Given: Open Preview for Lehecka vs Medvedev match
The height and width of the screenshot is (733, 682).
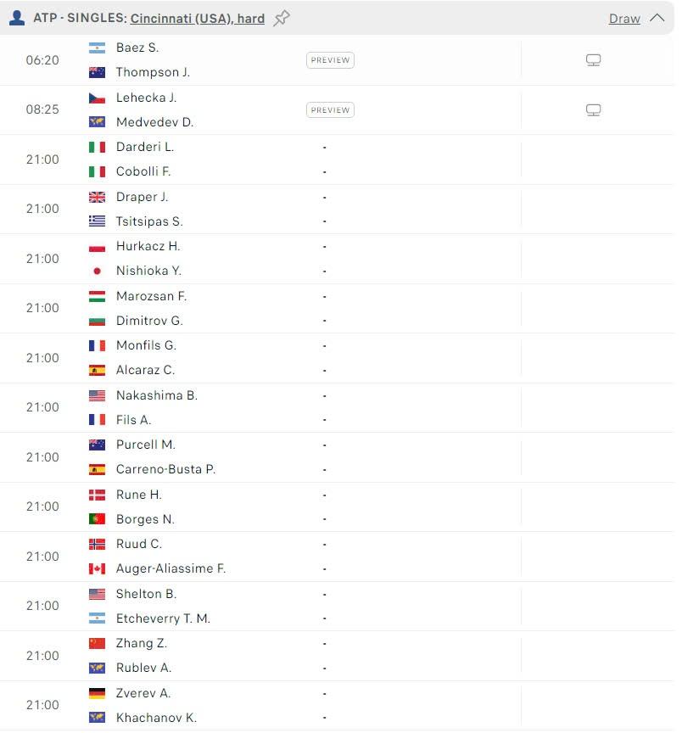Looking at the screenshot, I should (330, 110).
